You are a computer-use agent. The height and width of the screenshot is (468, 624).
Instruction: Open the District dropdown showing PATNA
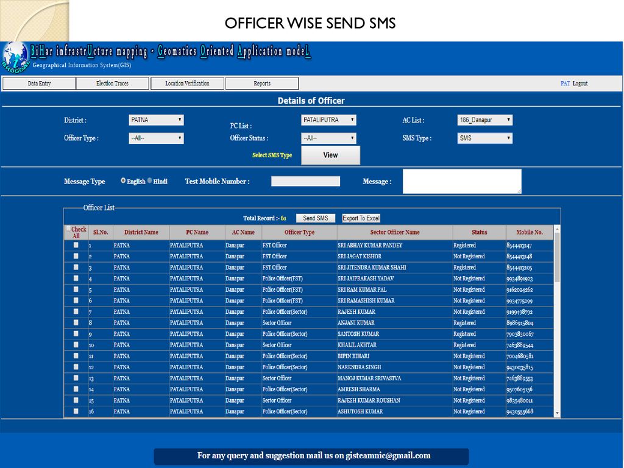(156, 120)
